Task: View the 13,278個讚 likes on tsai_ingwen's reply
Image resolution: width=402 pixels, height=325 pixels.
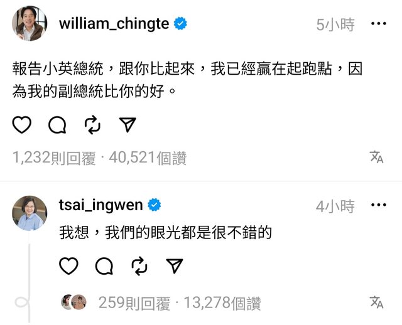Action: 222,303
